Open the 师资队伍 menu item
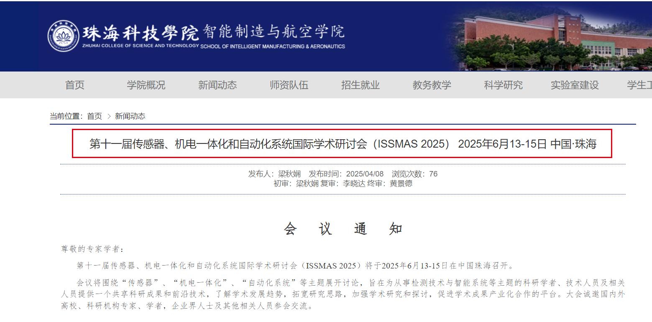The image size is (652, 322). 289,85
